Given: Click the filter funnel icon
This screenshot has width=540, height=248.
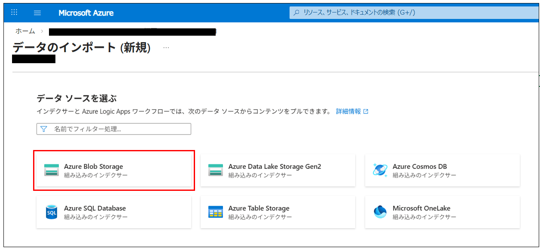Looking at the screenshot, I should coord(43,129).
